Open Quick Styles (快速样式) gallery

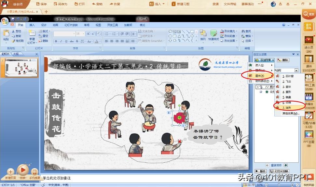[213, 36]
